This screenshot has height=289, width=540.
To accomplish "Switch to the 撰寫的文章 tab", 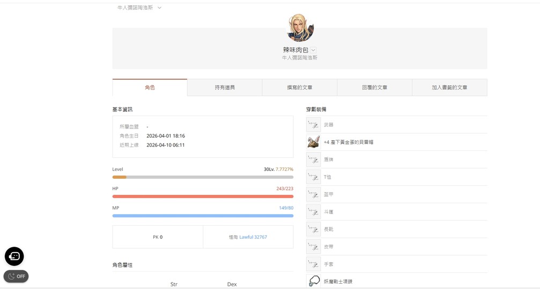I will click(300, 87).
